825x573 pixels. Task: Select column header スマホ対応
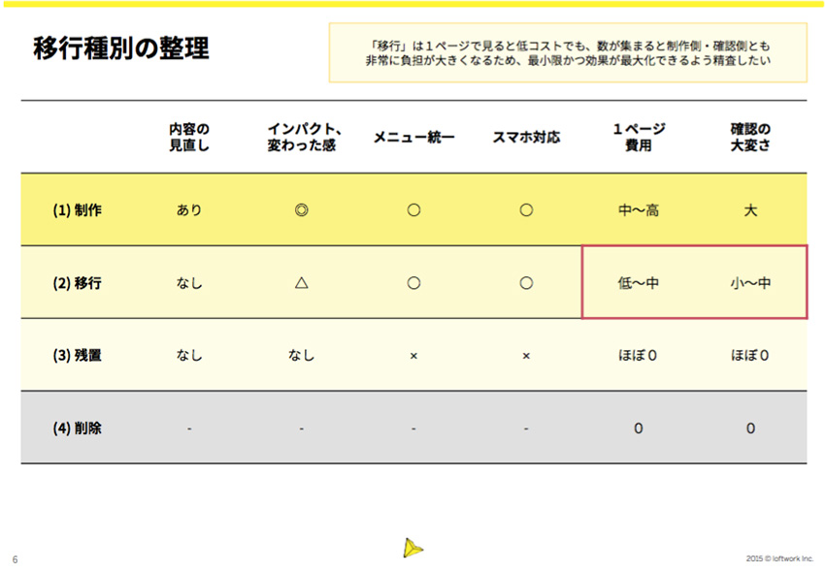pyautogui.click(x=526, y=138)
